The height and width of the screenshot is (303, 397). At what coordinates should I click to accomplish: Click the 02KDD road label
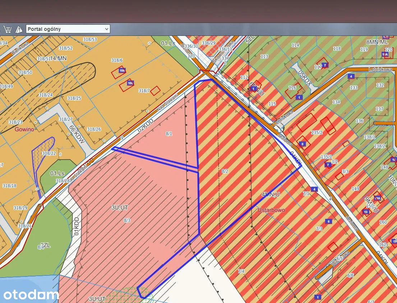click(146, 124)
